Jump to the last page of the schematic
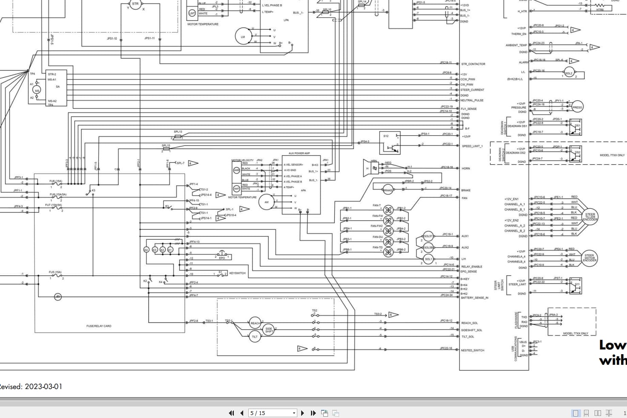This screenshot has width=627, height=418. [313, 413]
